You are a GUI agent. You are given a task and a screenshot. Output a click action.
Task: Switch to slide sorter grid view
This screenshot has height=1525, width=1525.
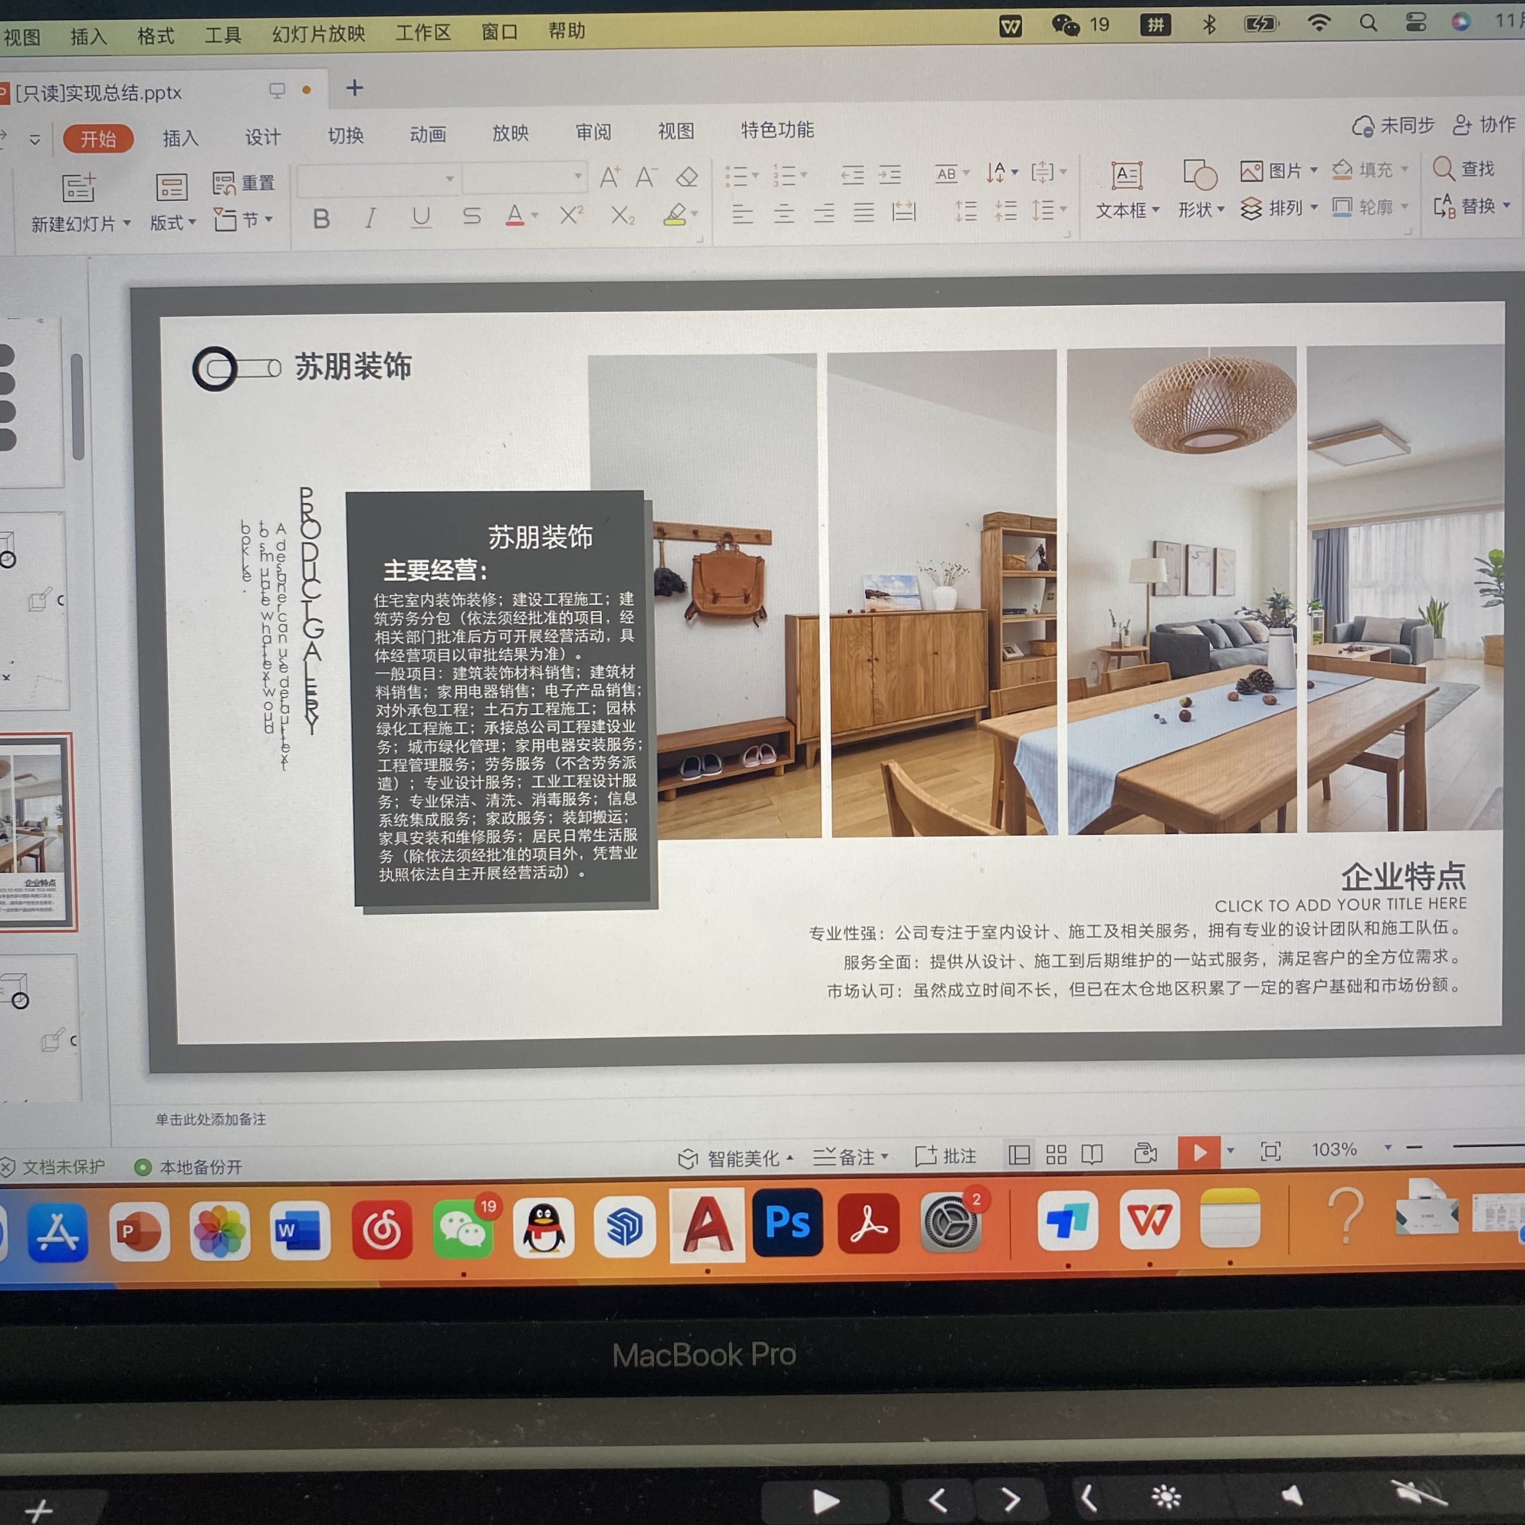1056,1155
